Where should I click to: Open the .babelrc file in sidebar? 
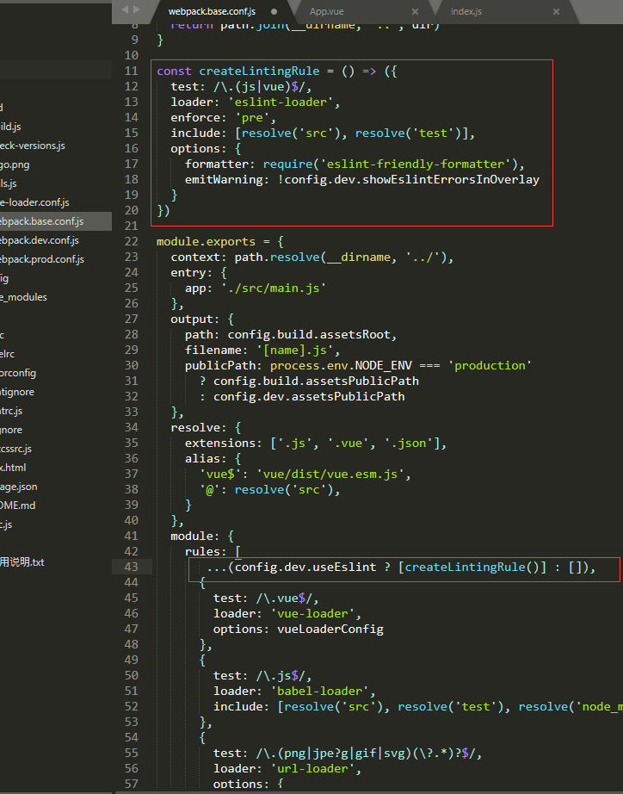[x=7, y=353]
